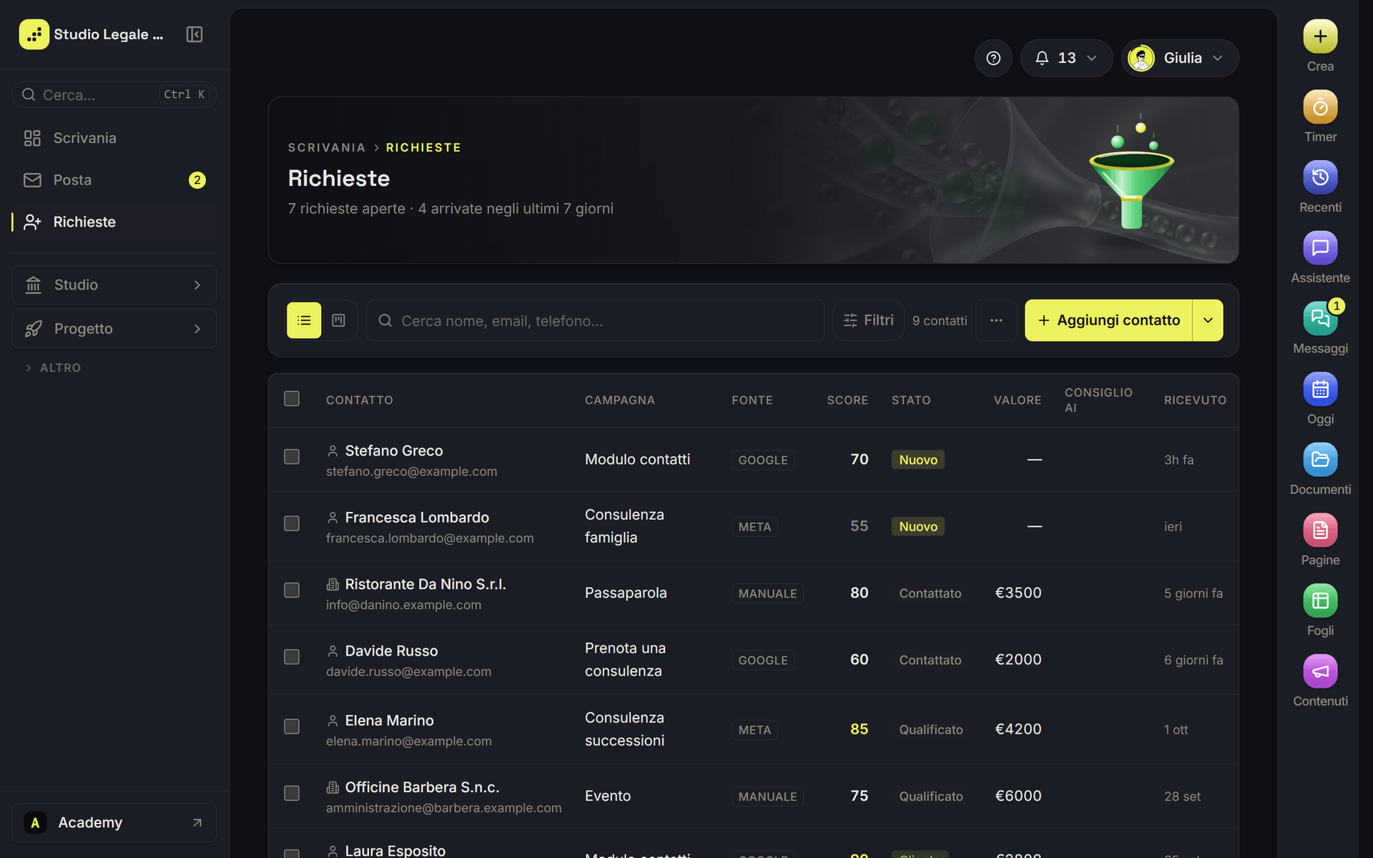Tick the Davide Russo row checkbox

click(x=292, y=657)
